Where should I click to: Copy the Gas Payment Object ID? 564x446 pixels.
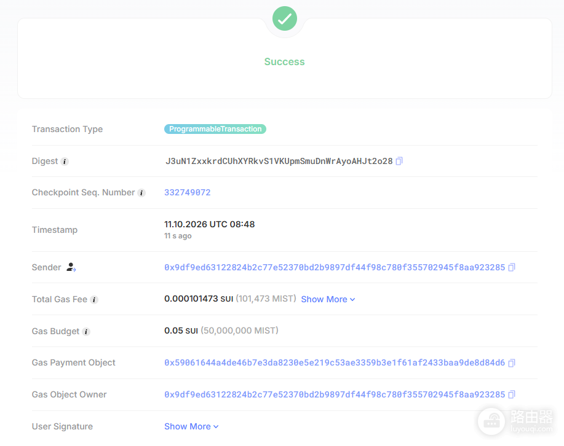click(x=512, y=363)
